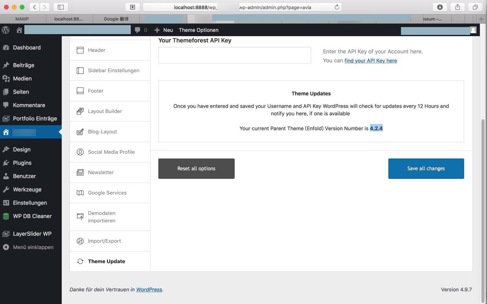The image size is (487, 304).
Task: Click Save all changes button
Action: tap(426, 169)
